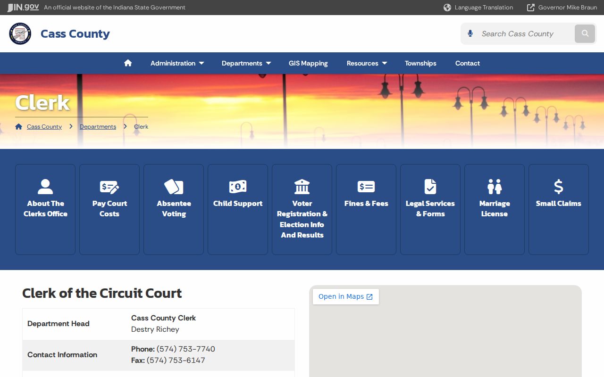Click the Governor Mike Braun link text

568,8
